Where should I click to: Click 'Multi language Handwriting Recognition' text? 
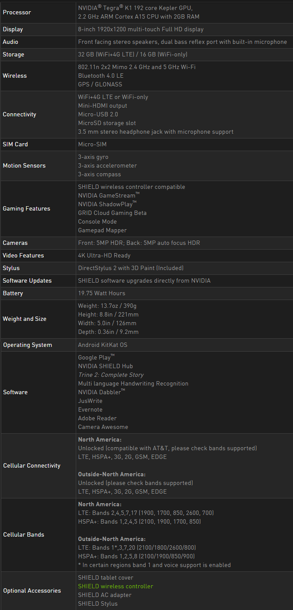tap(133, 383)
